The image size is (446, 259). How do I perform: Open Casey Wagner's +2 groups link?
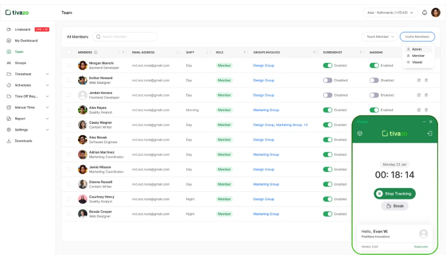pos(305,125)
